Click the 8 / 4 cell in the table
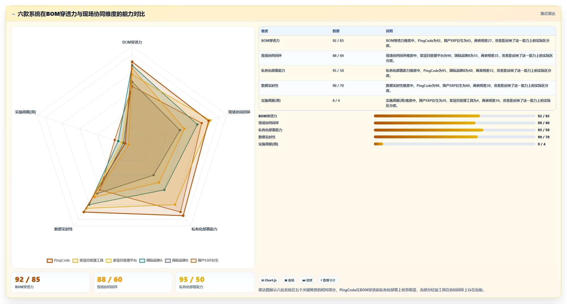Image resolution: width=567 pixels, height=304 pixels. point(336,101)
